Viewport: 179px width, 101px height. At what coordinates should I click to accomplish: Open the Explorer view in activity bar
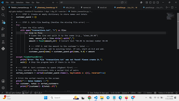[3, 8]
